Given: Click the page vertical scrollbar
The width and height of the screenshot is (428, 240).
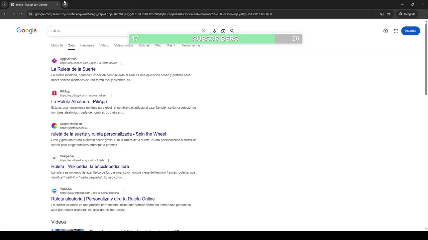Looking at the screenshot, I should tap(426, 59).
